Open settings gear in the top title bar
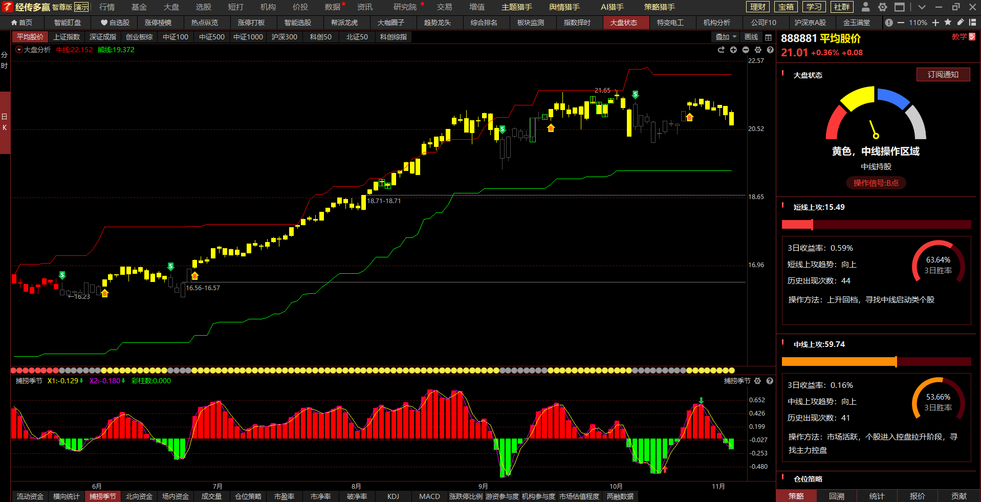Image resolution: width=981 pixels, height=502 pixels. (883, 7)
